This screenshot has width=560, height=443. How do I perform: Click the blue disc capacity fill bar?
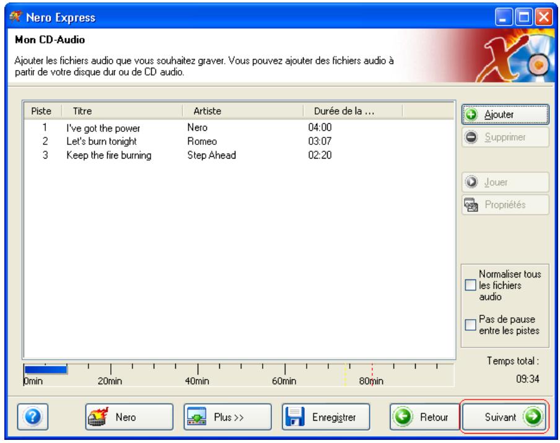(45, 369)
